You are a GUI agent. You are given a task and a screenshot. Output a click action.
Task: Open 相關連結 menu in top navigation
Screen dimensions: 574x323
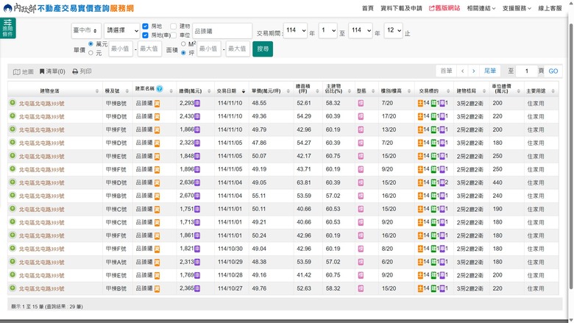pos(481,8)
